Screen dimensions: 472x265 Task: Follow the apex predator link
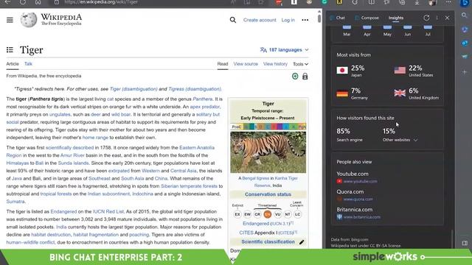tap(205, 107)
